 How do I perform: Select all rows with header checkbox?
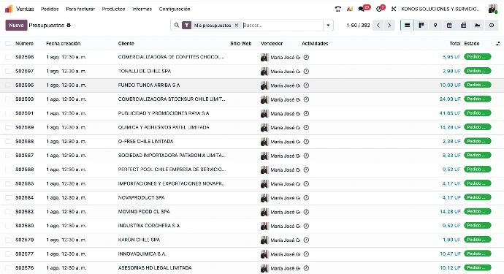tap(8, 43)
